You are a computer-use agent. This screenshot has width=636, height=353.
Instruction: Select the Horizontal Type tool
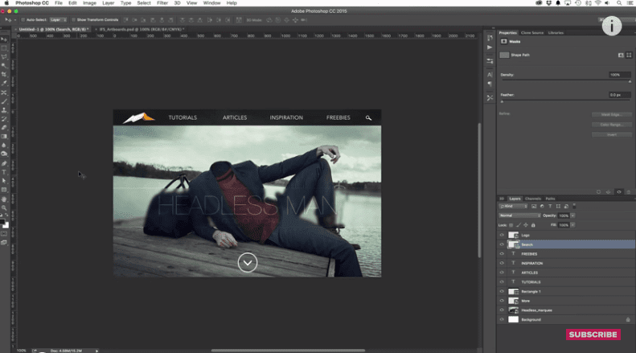tap(4, 172)
